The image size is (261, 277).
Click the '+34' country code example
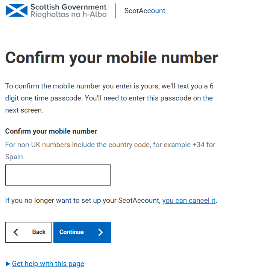pos(199,145)
